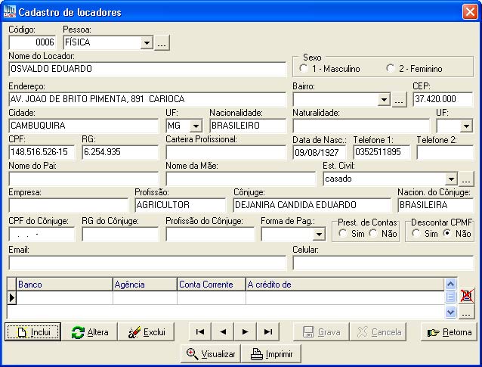Click the delete bank row icon
Screen dimensions: 482x367
tap(467, 296)
